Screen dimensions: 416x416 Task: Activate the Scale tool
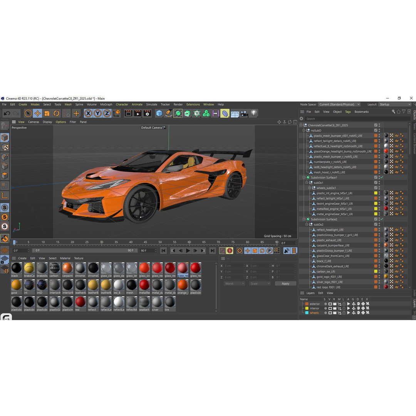47,114
